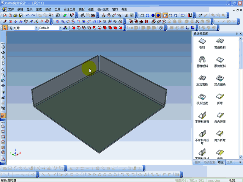Expand the overflow chevron at the far right of the third toolbar row
This screenshot has height=182, width=243.
218,28
